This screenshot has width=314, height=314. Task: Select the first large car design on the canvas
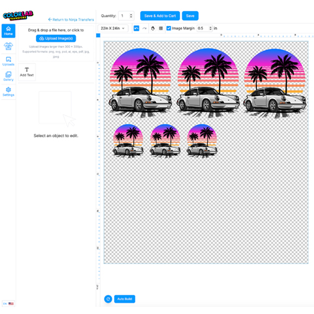point(140,83)
